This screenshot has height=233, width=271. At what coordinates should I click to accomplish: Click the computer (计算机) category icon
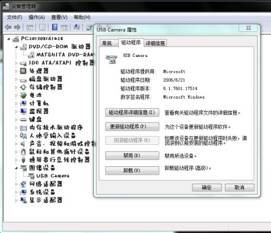[23, 103]
